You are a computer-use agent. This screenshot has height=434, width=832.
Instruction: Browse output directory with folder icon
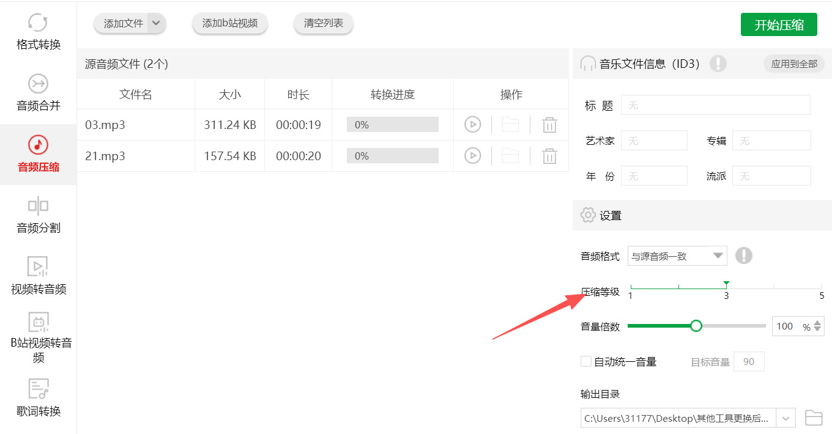pyautogui.click(x=814, y=417)
